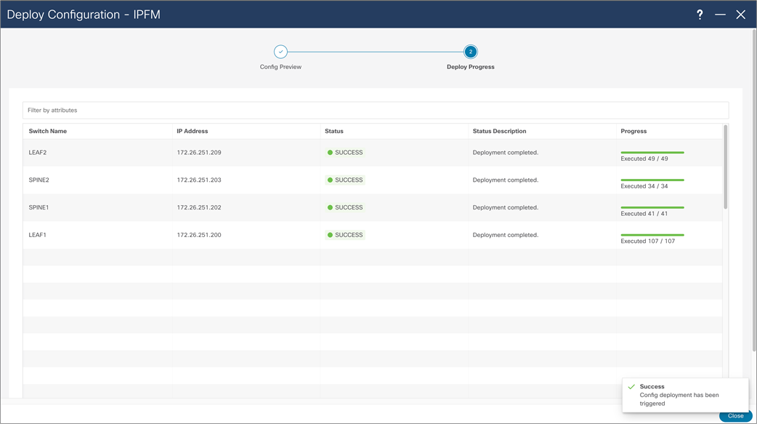Click LEAF2's Deployment completed description

click(506, 152)
